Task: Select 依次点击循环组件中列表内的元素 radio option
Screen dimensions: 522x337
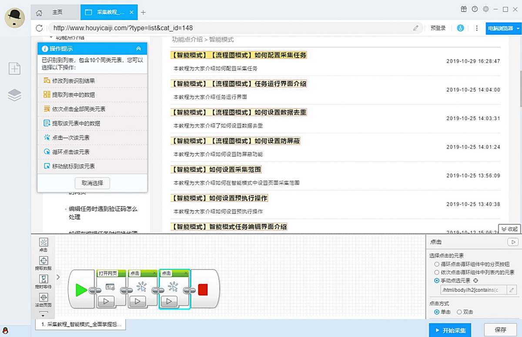Action: pyautogui.click(x=437, y=272)
